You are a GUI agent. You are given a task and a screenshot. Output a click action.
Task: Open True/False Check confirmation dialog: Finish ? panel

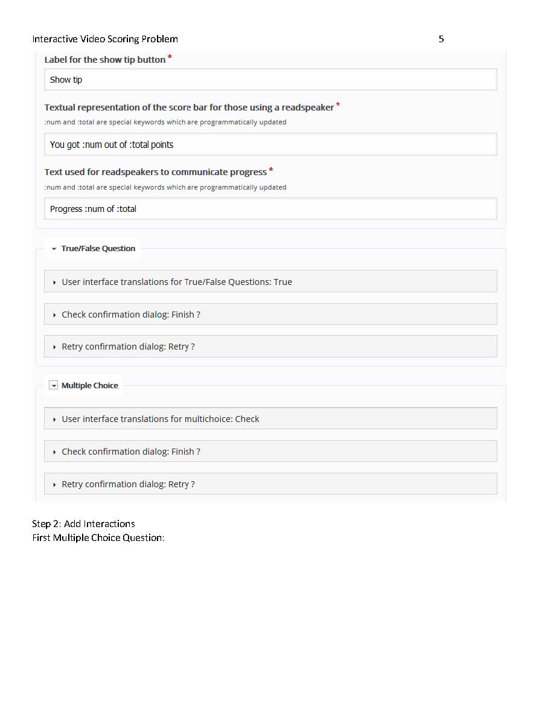tap(270, 315)
